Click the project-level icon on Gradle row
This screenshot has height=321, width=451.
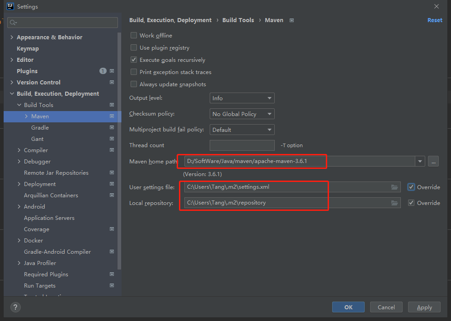point(112,127)
